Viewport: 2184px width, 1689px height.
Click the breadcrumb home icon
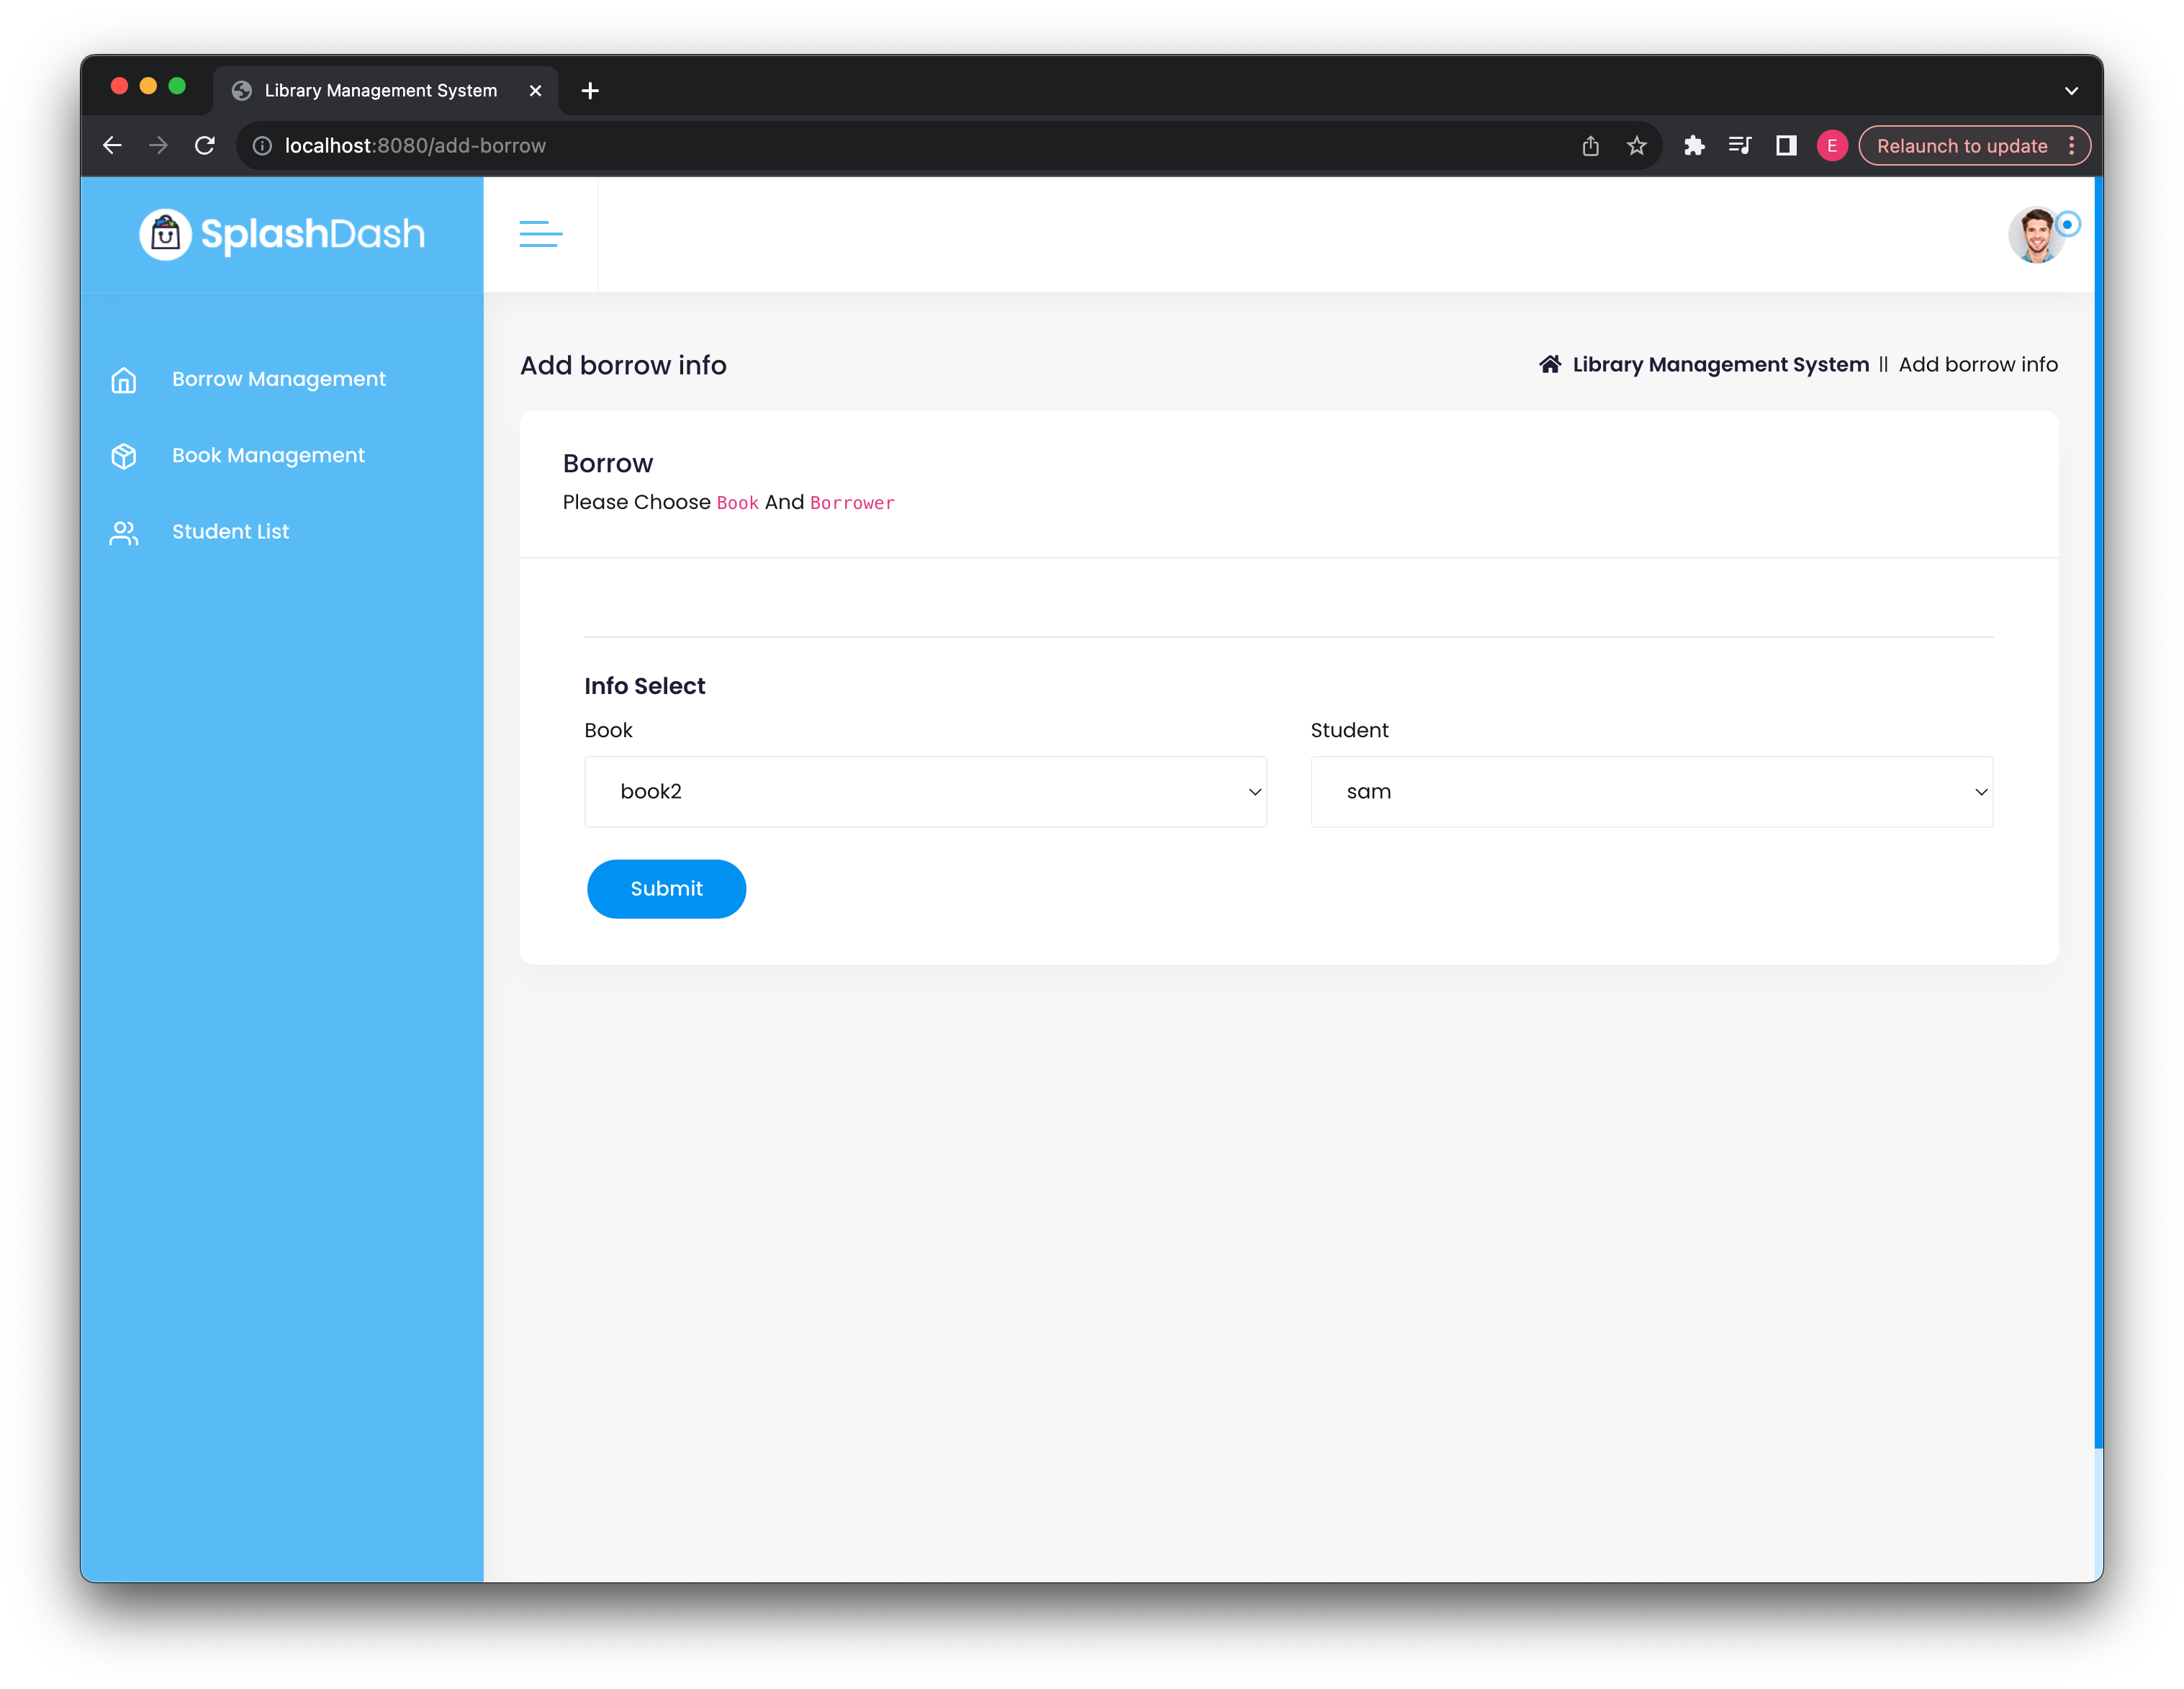[1549, 364]
